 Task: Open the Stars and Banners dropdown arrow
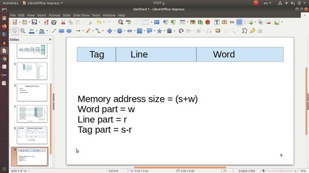coord(164,31)
